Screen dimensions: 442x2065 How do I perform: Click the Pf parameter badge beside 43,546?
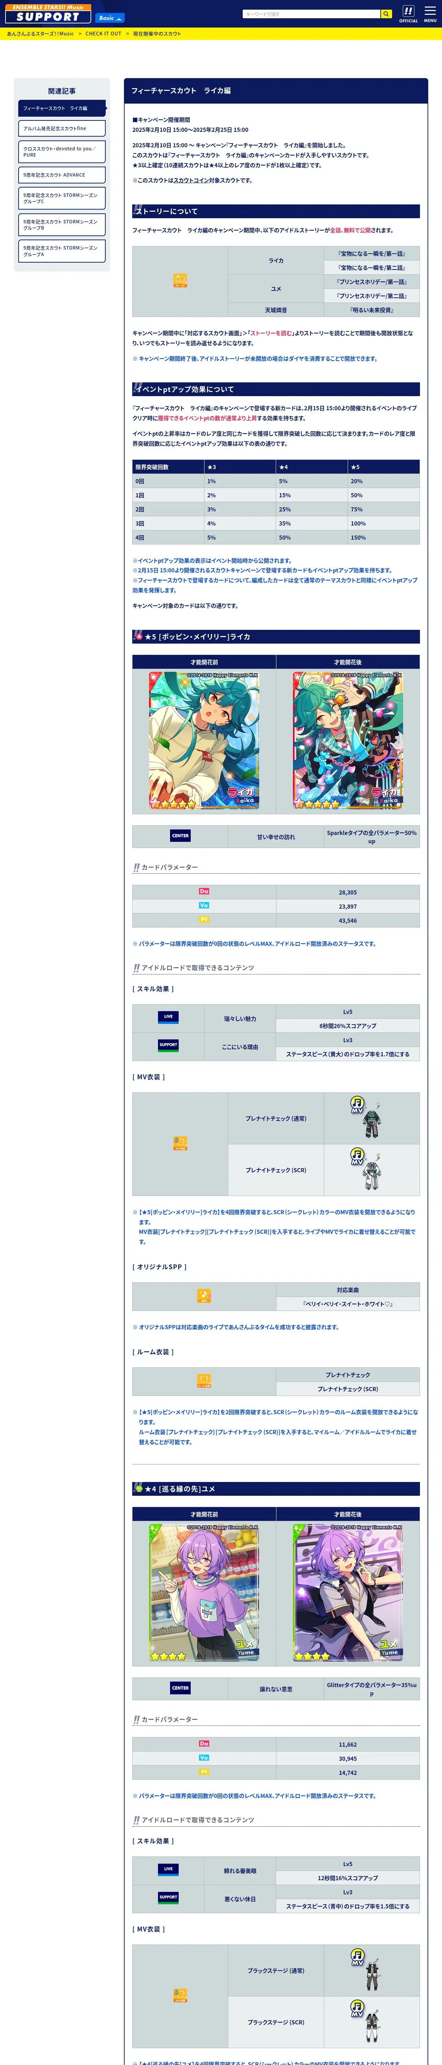tap(204, 920)
